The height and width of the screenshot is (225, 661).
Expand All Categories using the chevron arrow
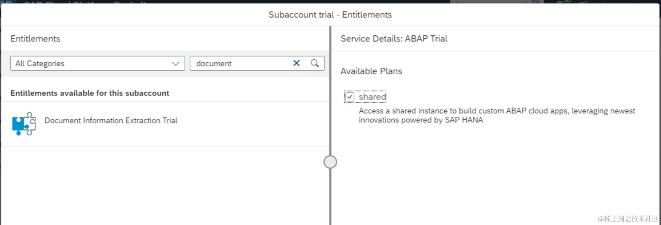click(175, 63)
